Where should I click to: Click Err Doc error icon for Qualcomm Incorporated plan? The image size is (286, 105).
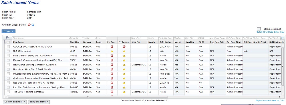(x=112, y=78)
